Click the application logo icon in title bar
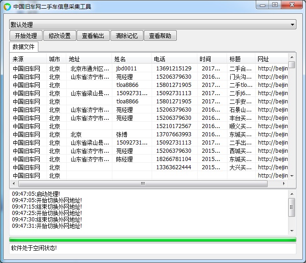306x263 pixels. pyautogui.click(x=7, y=7)
